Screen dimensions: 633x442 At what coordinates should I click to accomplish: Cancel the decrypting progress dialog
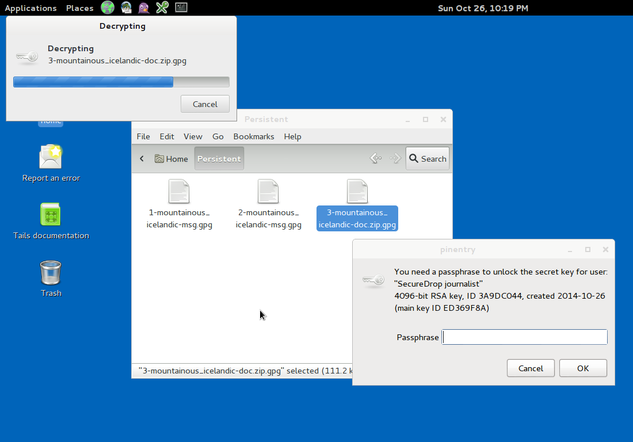(205, 104)
